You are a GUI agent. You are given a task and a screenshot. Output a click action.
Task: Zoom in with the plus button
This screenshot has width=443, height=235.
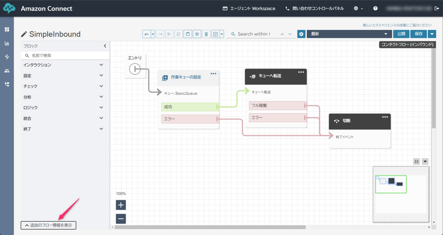tap(121, 205)
